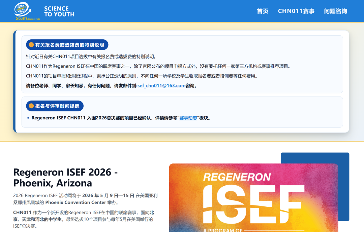Select the Regeneron ISEF poster graphic
Screen dimensions: 364x232
(x=253, y=198)
